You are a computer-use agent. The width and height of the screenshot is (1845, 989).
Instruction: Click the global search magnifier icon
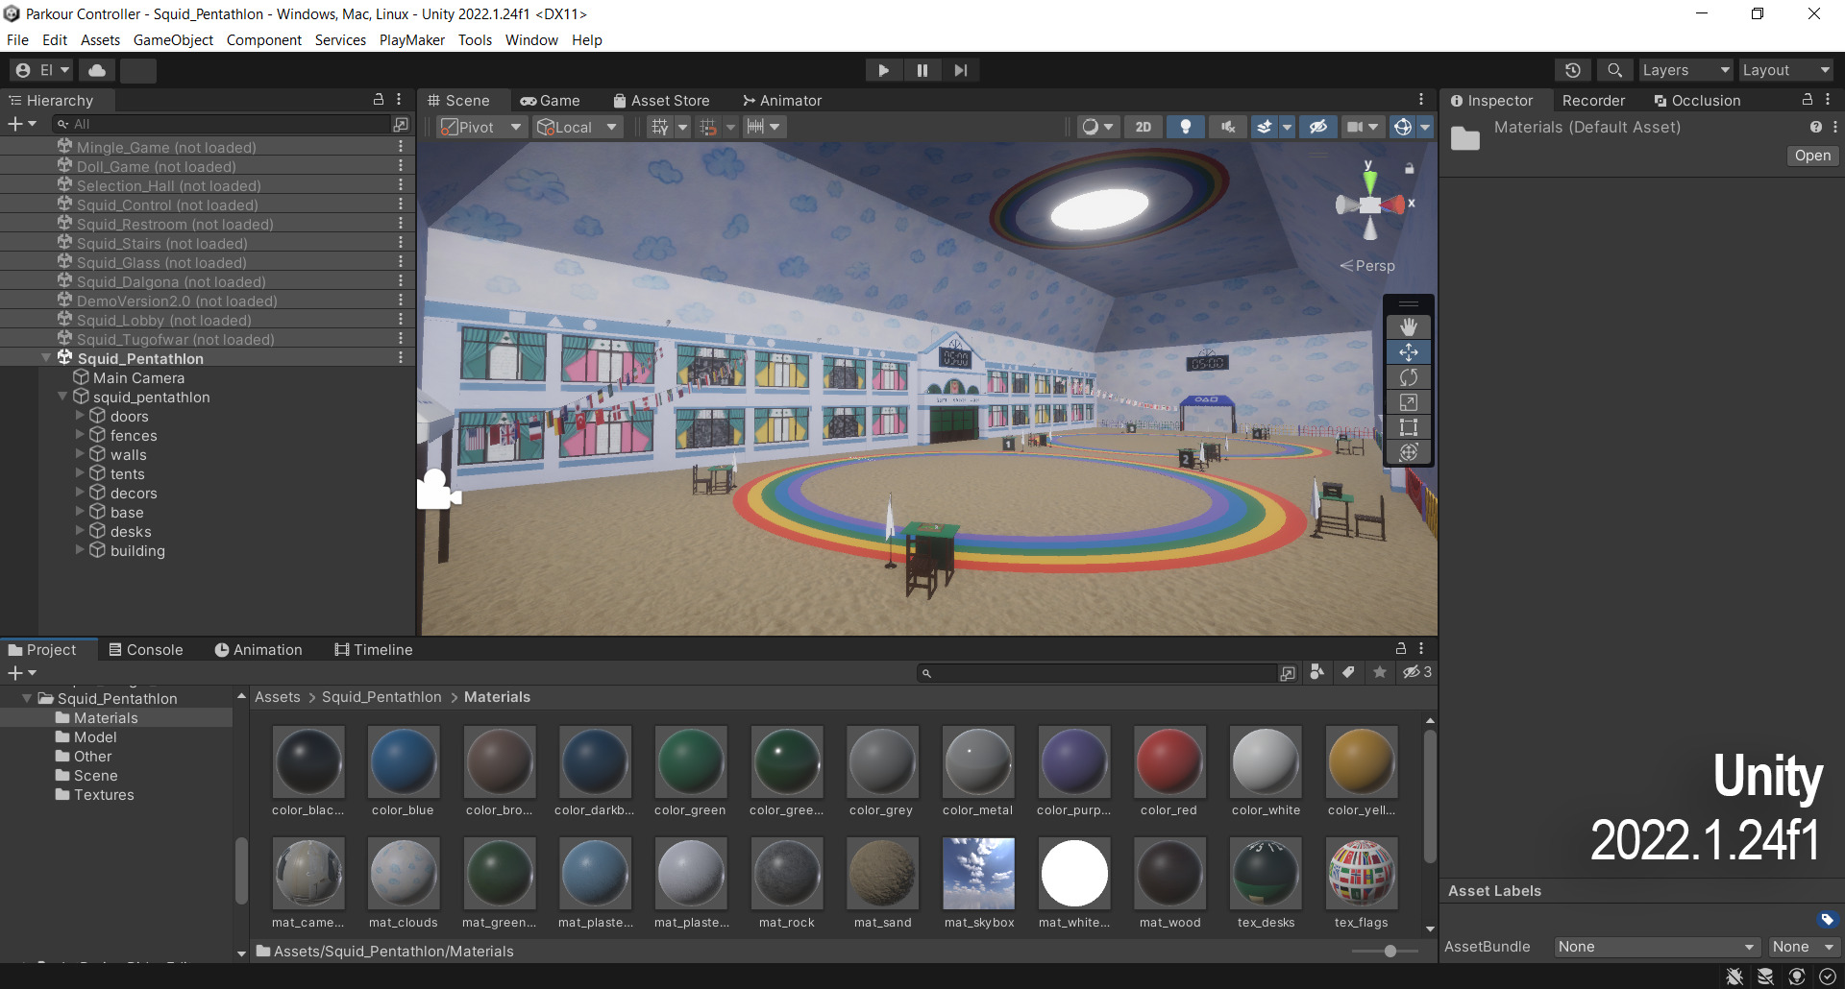[1614, 70]
